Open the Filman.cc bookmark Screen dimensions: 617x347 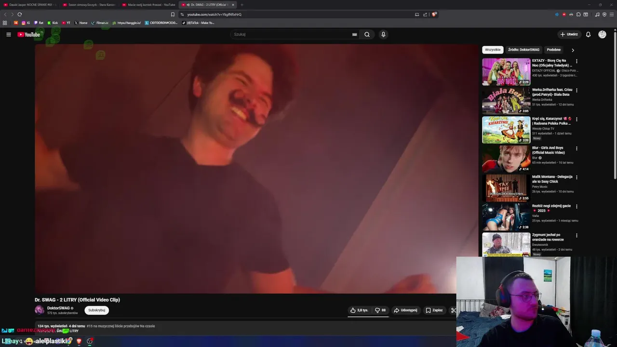[100, 23]
